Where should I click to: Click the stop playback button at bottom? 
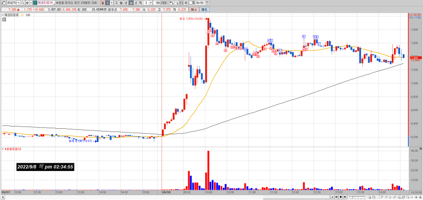pos(341,197)
